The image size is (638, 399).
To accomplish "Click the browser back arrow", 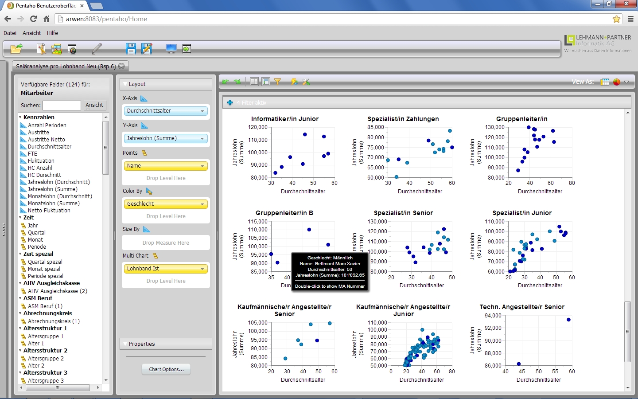I will point(8,19).
